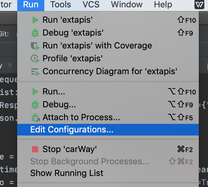The width and height of the screenshot is (208, 187).
Task: Close the editor tab with the x
Action: click(x=10, y=65)
